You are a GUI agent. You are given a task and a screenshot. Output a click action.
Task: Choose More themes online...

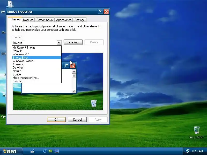point(37,78)
